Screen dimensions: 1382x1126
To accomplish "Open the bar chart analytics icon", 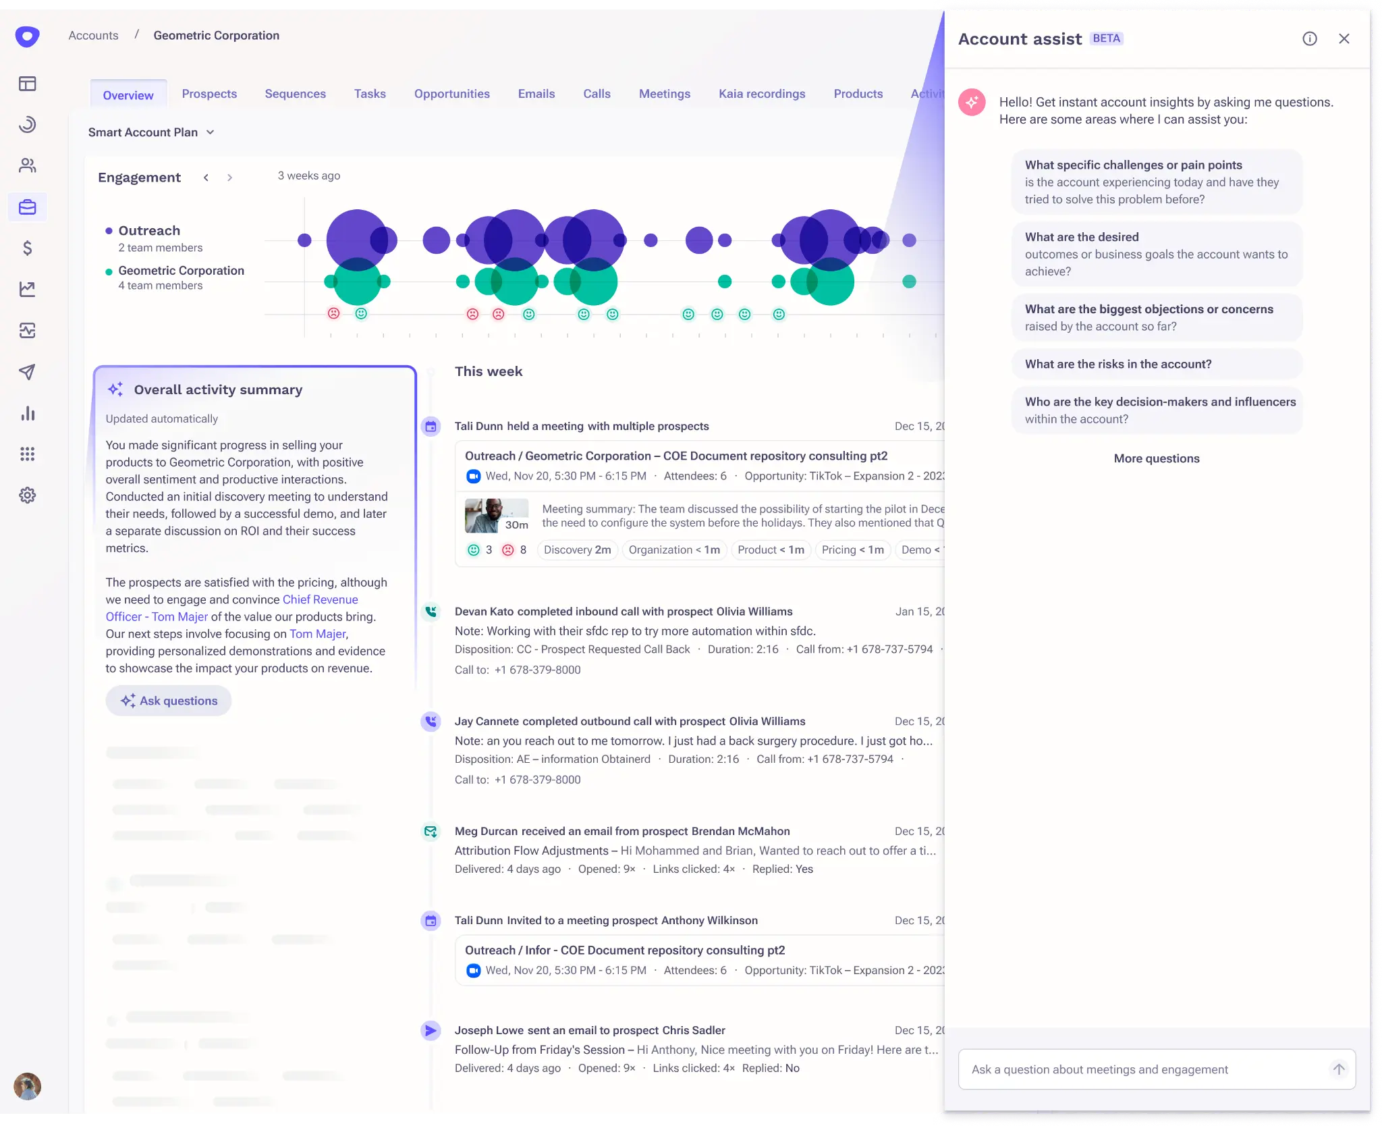I will [x=27, y=413].
